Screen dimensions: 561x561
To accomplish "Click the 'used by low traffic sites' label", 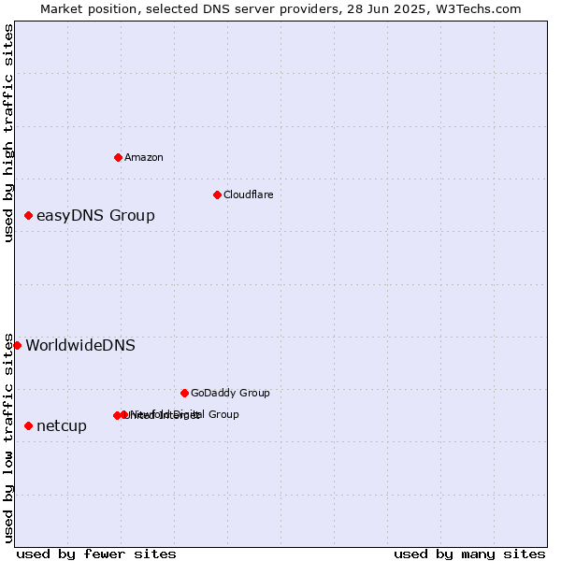I will (8, 439).
